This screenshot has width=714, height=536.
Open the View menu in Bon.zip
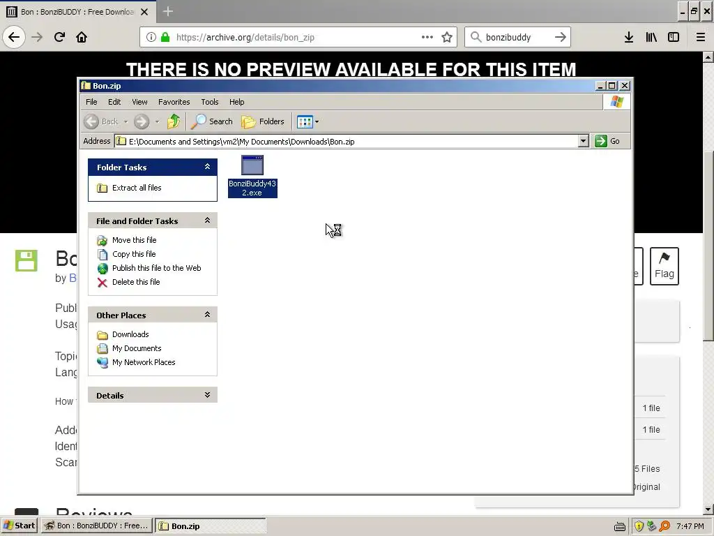point(139,102)
